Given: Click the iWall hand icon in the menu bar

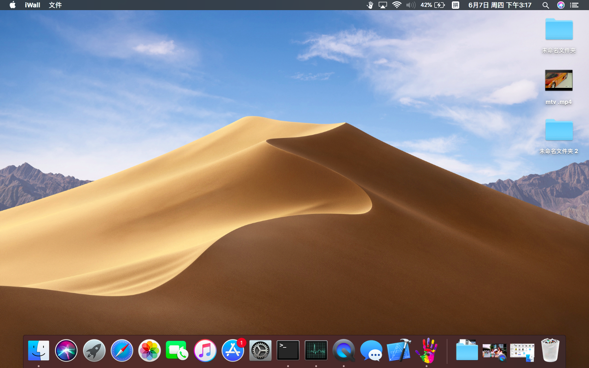Looking at the screenshot, I should point(370,5).
